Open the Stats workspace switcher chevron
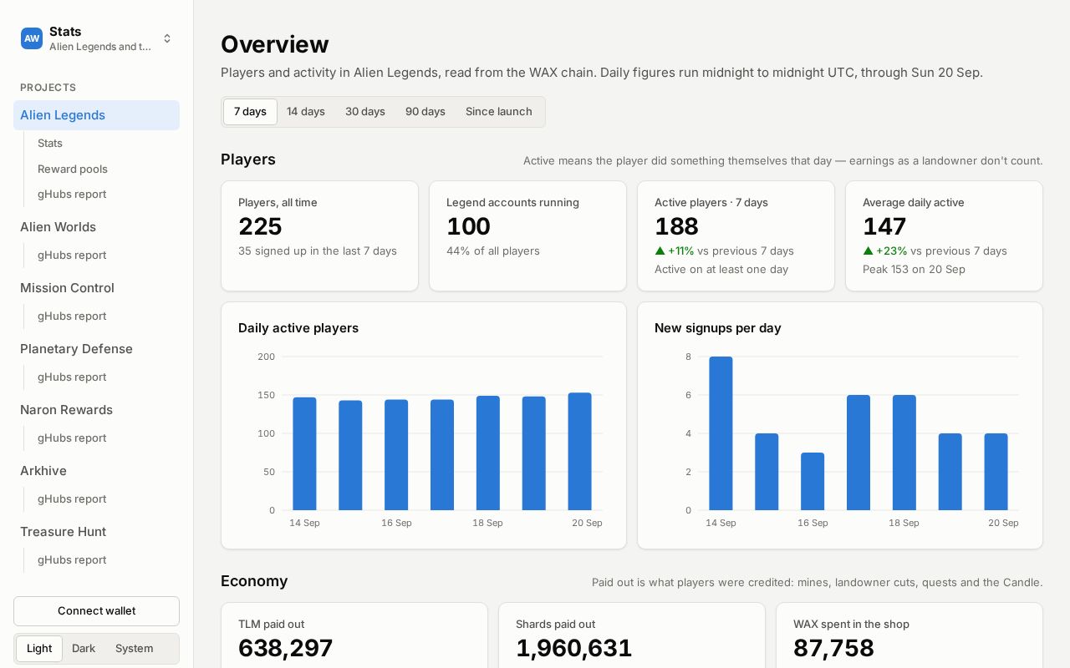1070x668 pixels. (167, 38)
